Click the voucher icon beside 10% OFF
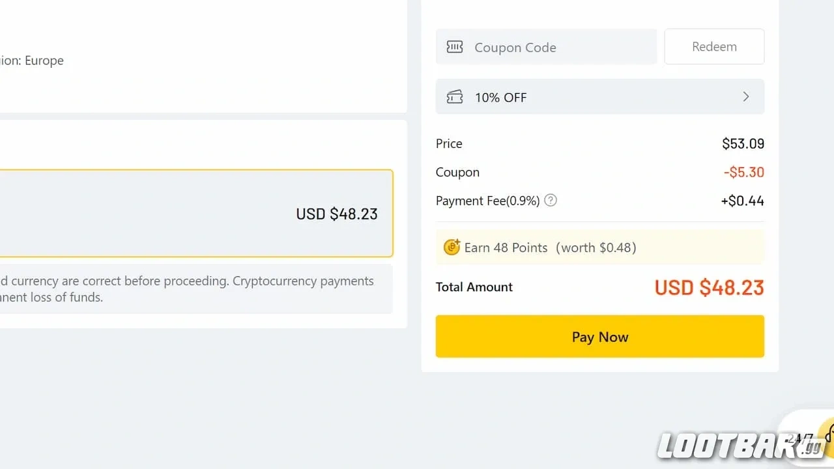 pos(454,96)
